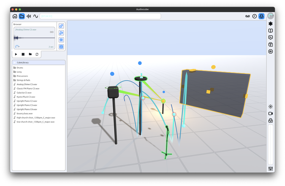Adjust the small knob in sample preview

pos(17,46)
